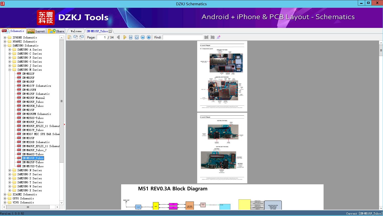Expand SAMSUNG C Series folder
Screen dimensions: 383x216
[10, 54]
